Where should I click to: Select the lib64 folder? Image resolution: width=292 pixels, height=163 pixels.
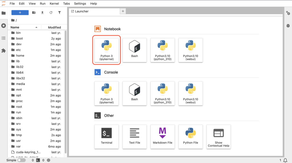coord(36,73)
